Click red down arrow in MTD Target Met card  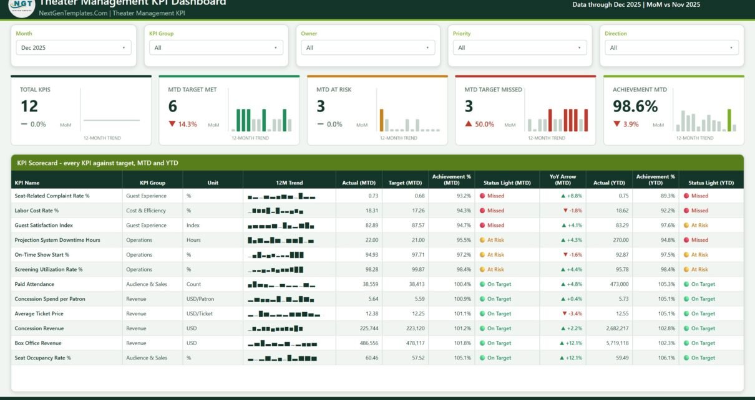(172, 124)
